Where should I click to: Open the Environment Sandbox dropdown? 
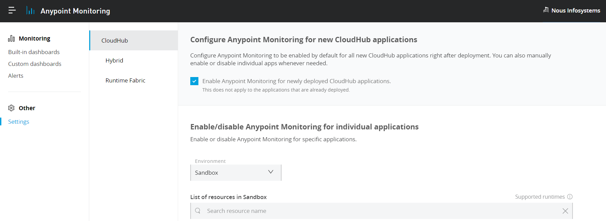[x=236, y=173]
